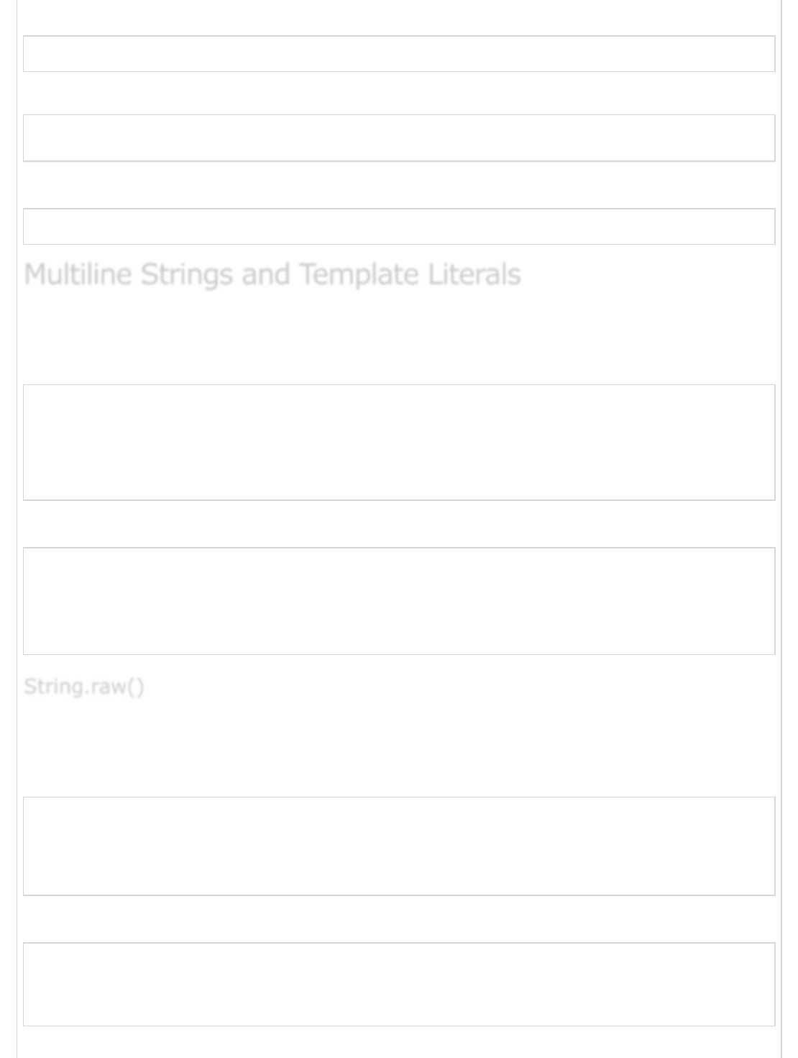
Task: Click the right vertical page border line
Action: (781, 529)
